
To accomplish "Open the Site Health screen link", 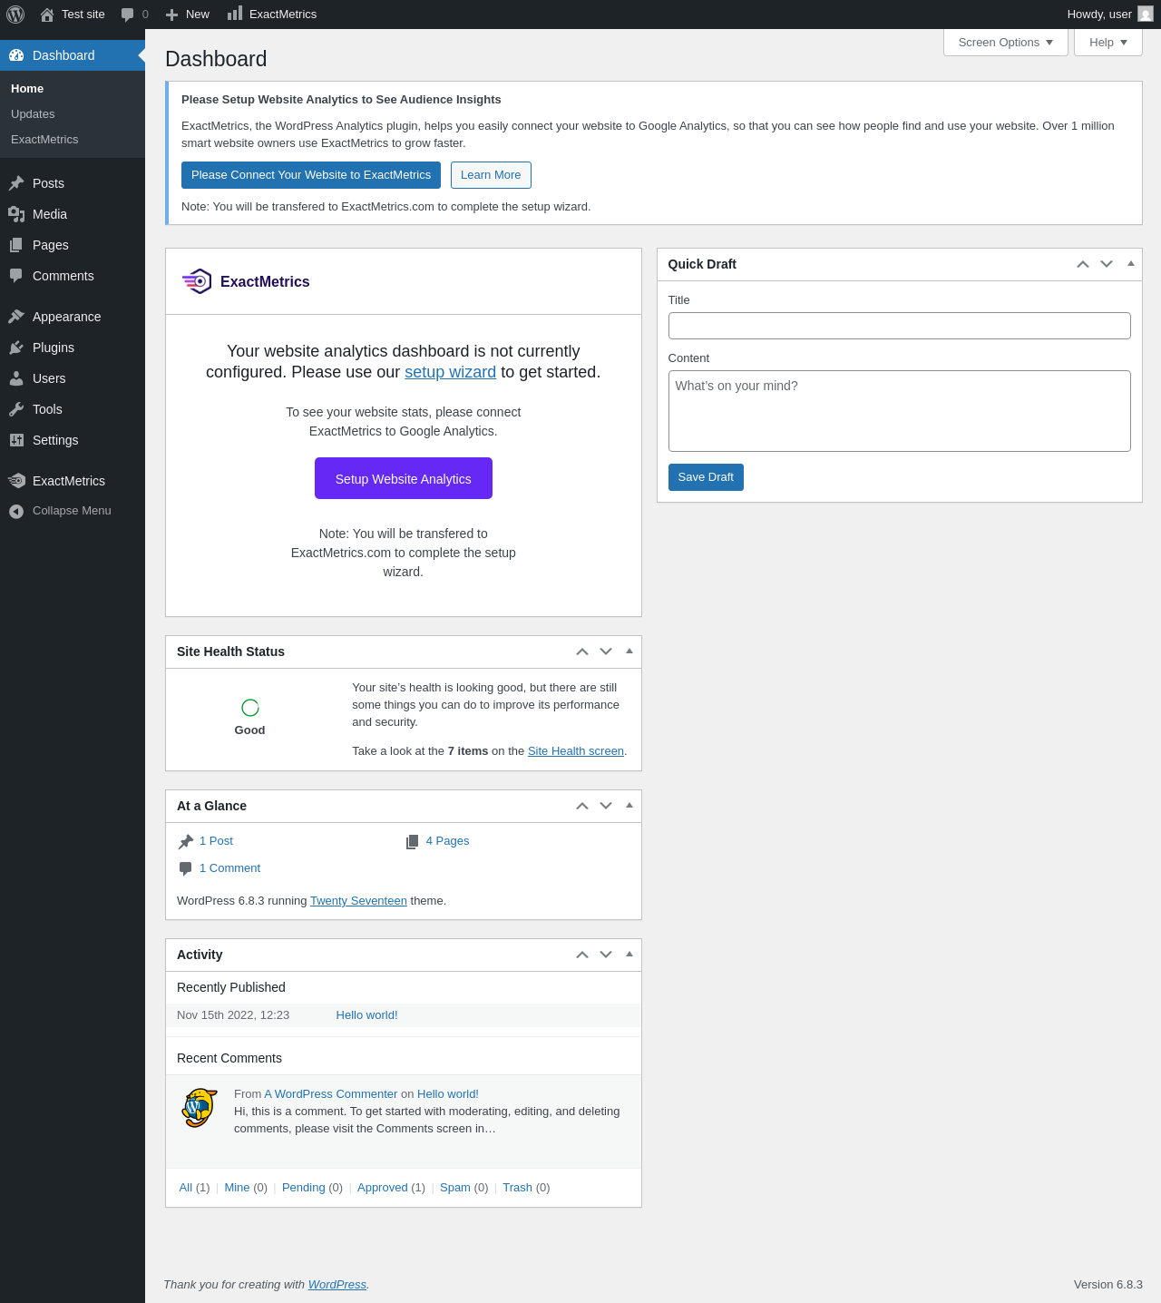I will 575,751.
